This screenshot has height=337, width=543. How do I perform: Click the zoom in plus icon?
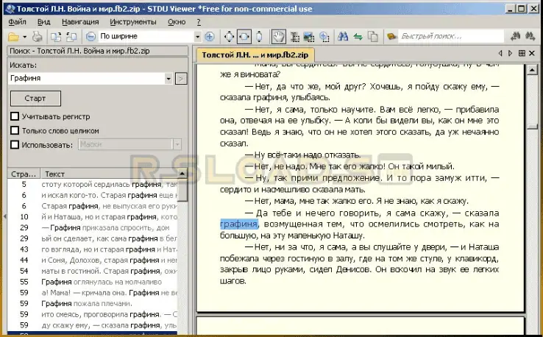pyautogui.click(x=210, y=36)
